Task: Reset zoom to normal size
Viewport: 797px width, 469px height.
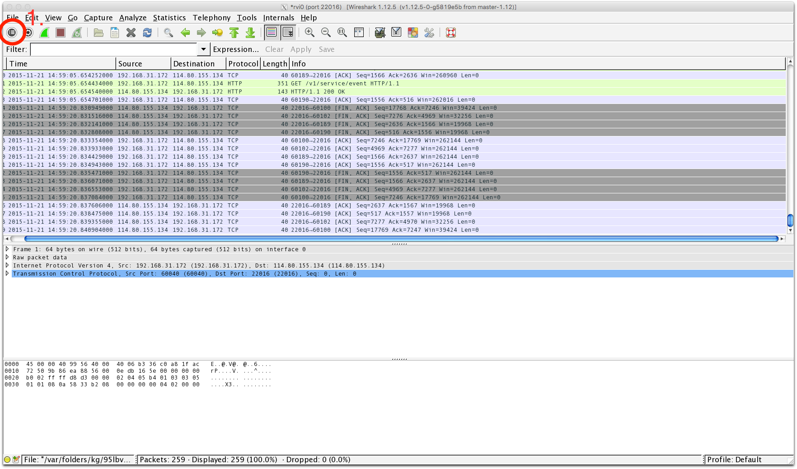Action: (x=342, y=33)
